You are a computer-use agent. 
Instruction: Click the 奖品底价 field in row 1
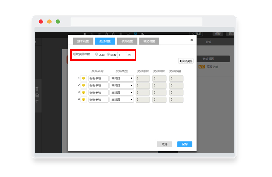[159, 78]
